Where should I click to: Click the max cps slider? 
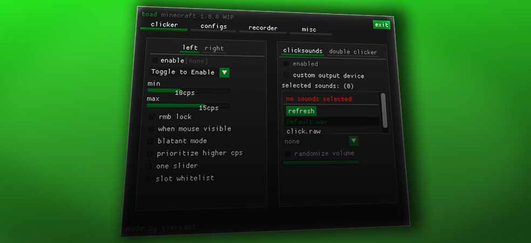point(187,106)
